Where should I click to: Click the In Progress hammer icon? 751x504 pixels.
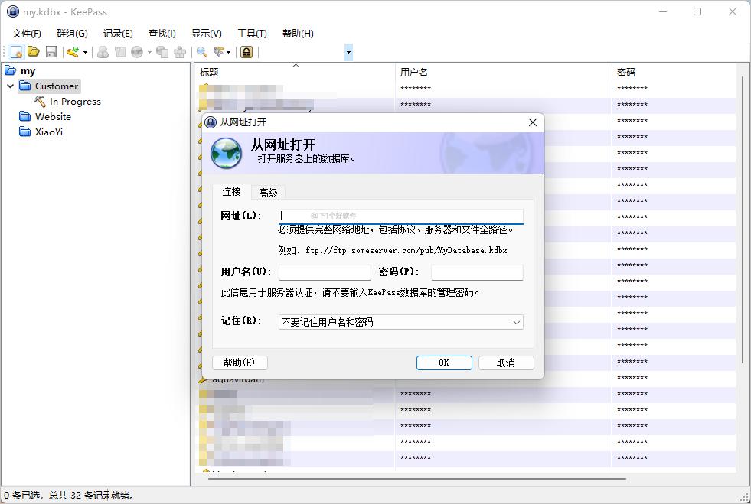[x=40, y=101]
